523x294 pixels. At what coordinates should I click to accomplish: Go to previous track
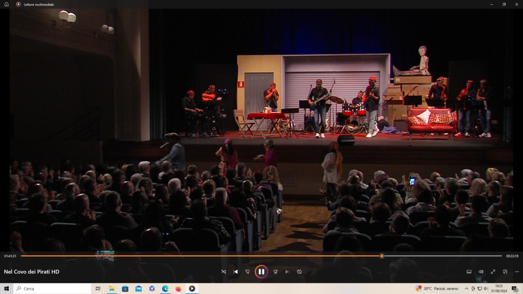pyautogui.click(x=235, y=272)
